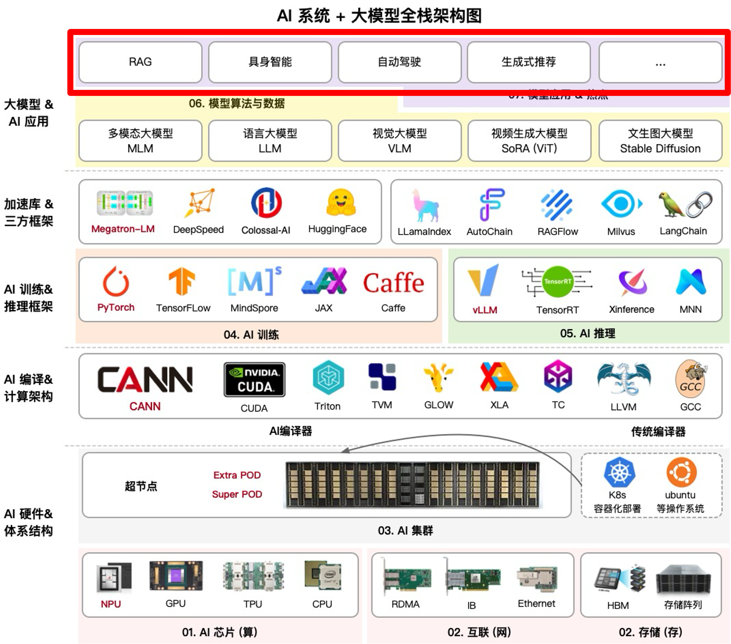Image resolution: width=731 pixels, height=644 pixels.
Task: Click the Milvus eye icon
Action: 621,203
